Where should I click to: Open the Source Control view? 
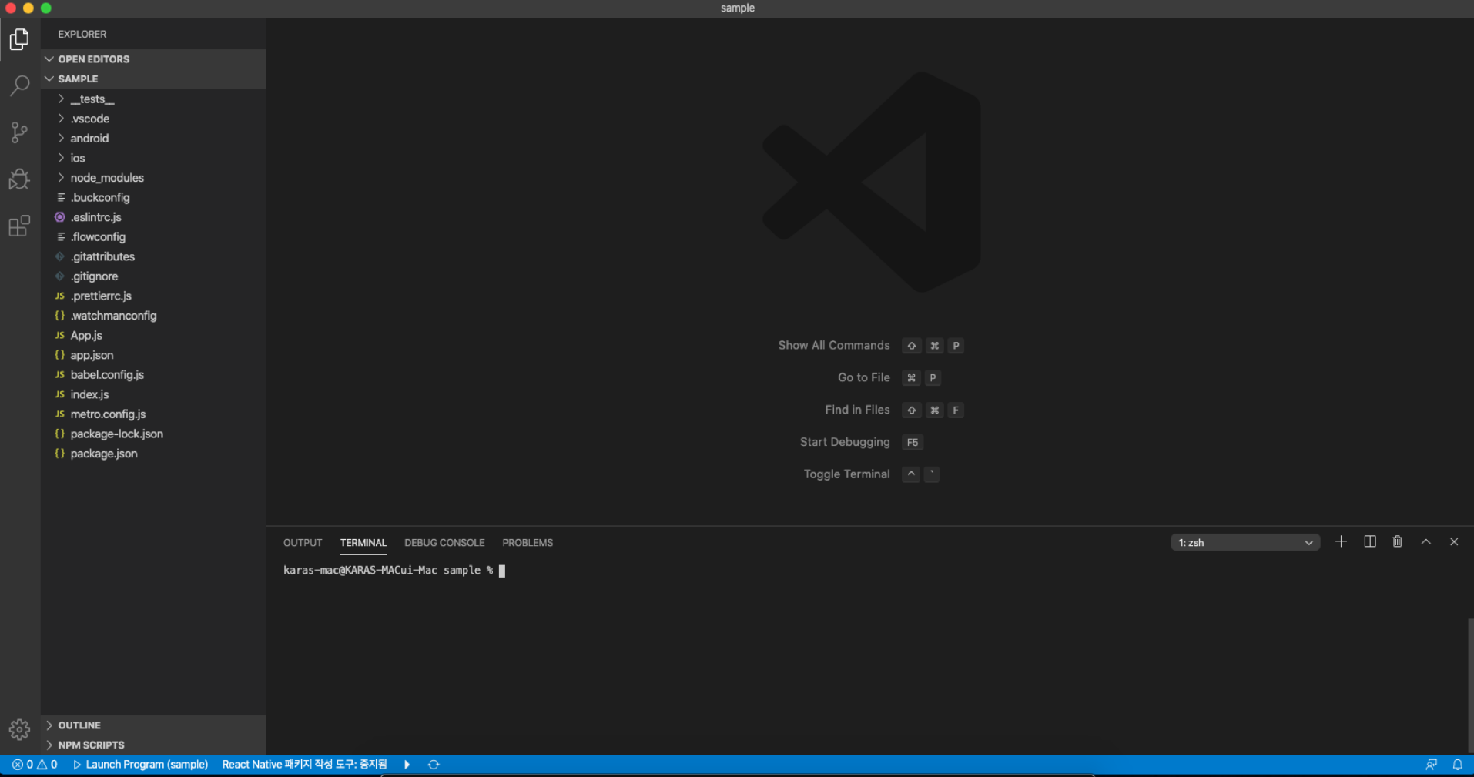tap(19, 132)
